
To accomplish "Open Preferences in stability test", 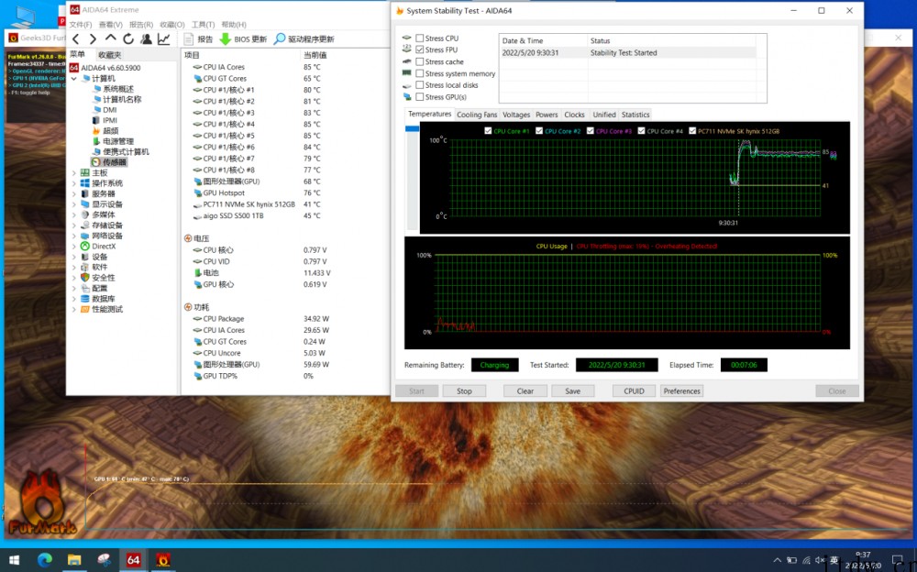I will (682, 391).
